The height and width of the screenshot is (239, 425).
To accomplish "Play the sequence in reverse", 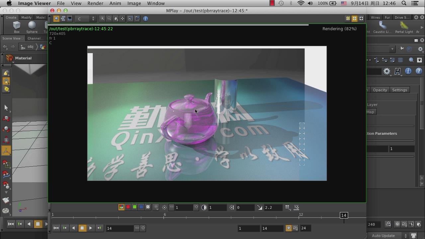I will click(x=73, y=228).
